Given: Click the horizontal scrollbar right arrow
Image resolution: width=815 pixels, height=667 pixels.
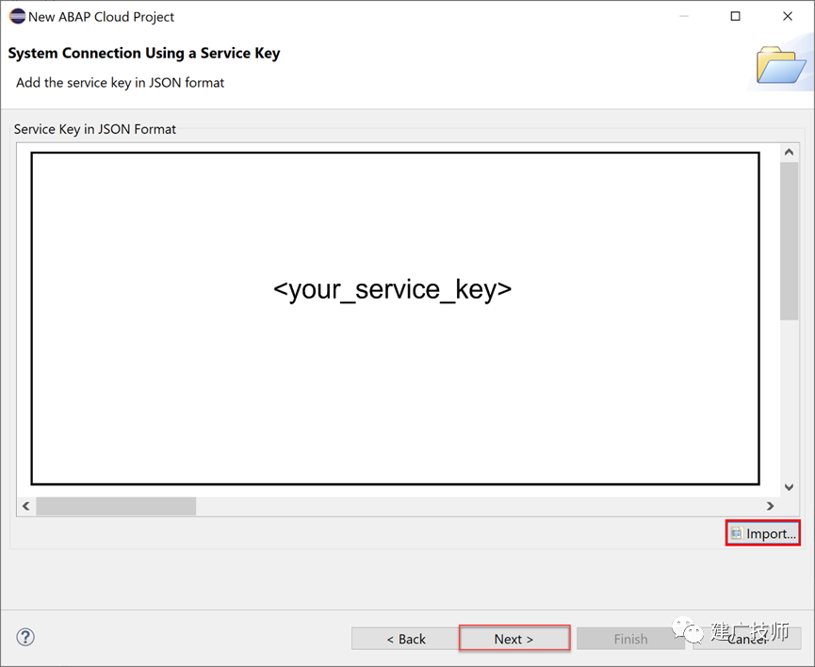Looking at the screenshot, I should tap(770, 506).
